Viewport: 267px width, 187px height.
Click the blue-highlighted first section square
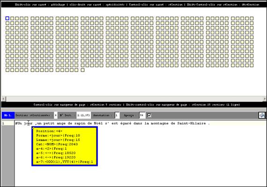coord(7,18)
